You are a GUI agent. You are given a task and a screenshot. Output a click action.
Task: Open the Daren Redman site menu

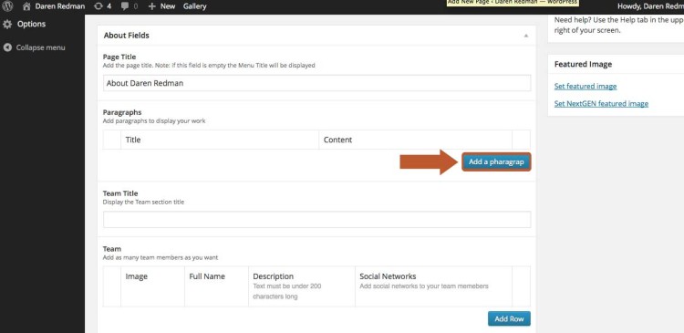tap(59, 6)
